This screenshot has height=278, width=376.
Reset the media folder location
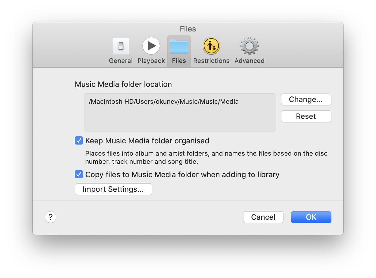[x=306, y=116]
